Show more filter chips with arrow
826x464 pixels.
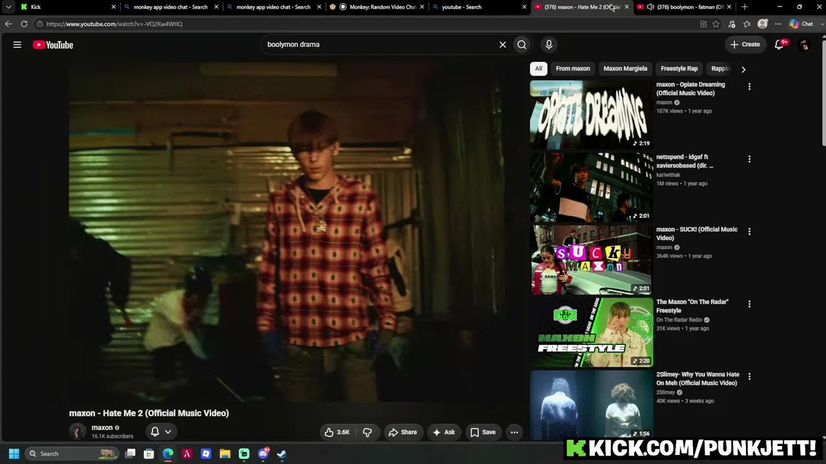[x=743, y=69]
